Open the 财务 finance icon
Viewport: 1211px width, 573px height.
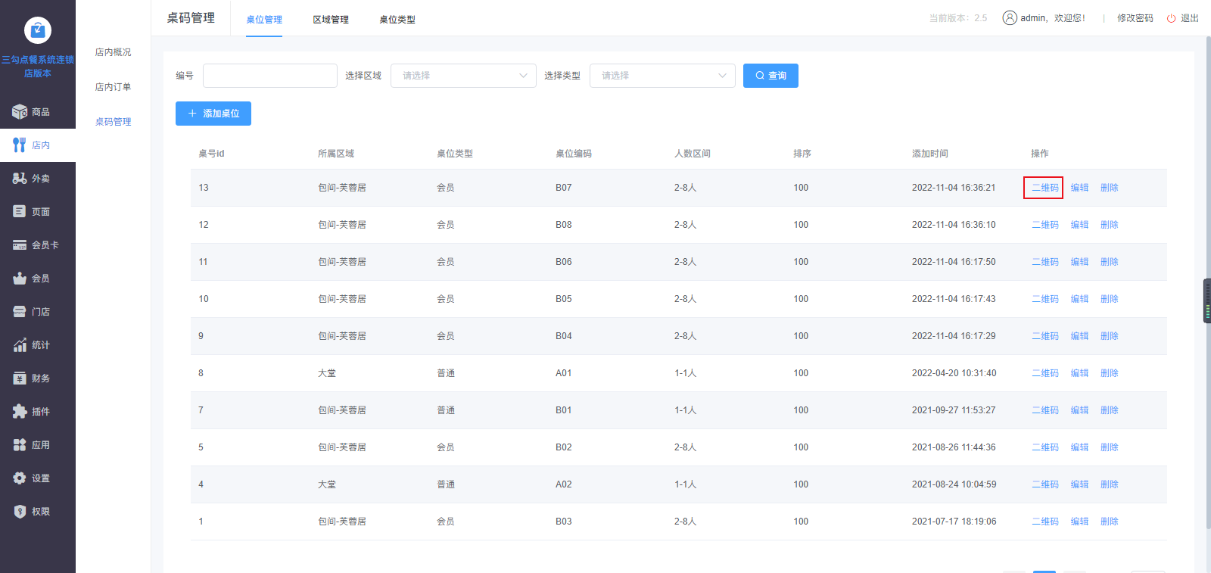click(20, 378)
